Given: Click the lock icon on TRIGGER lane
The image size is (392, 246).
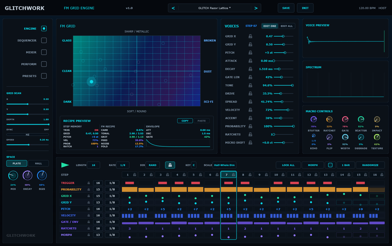Looking at the screenshot, I should (89, 183).
